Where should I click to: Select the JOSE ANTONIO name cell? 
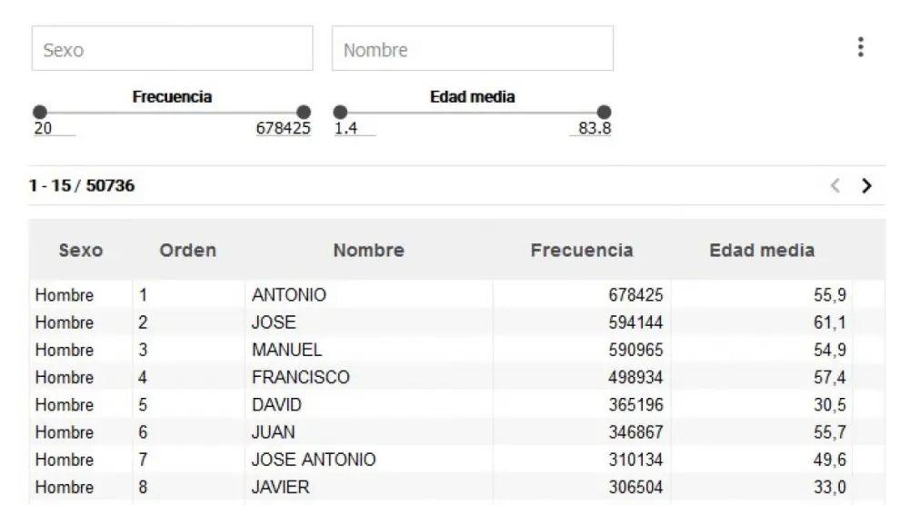[313, 460]
